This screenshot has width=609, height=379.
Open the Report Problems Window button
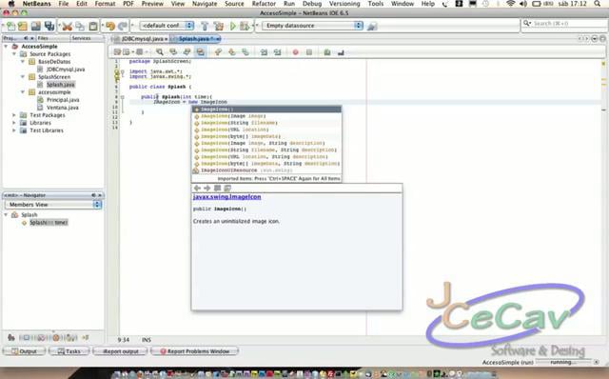pyautogui.click(x=194, y=351)
